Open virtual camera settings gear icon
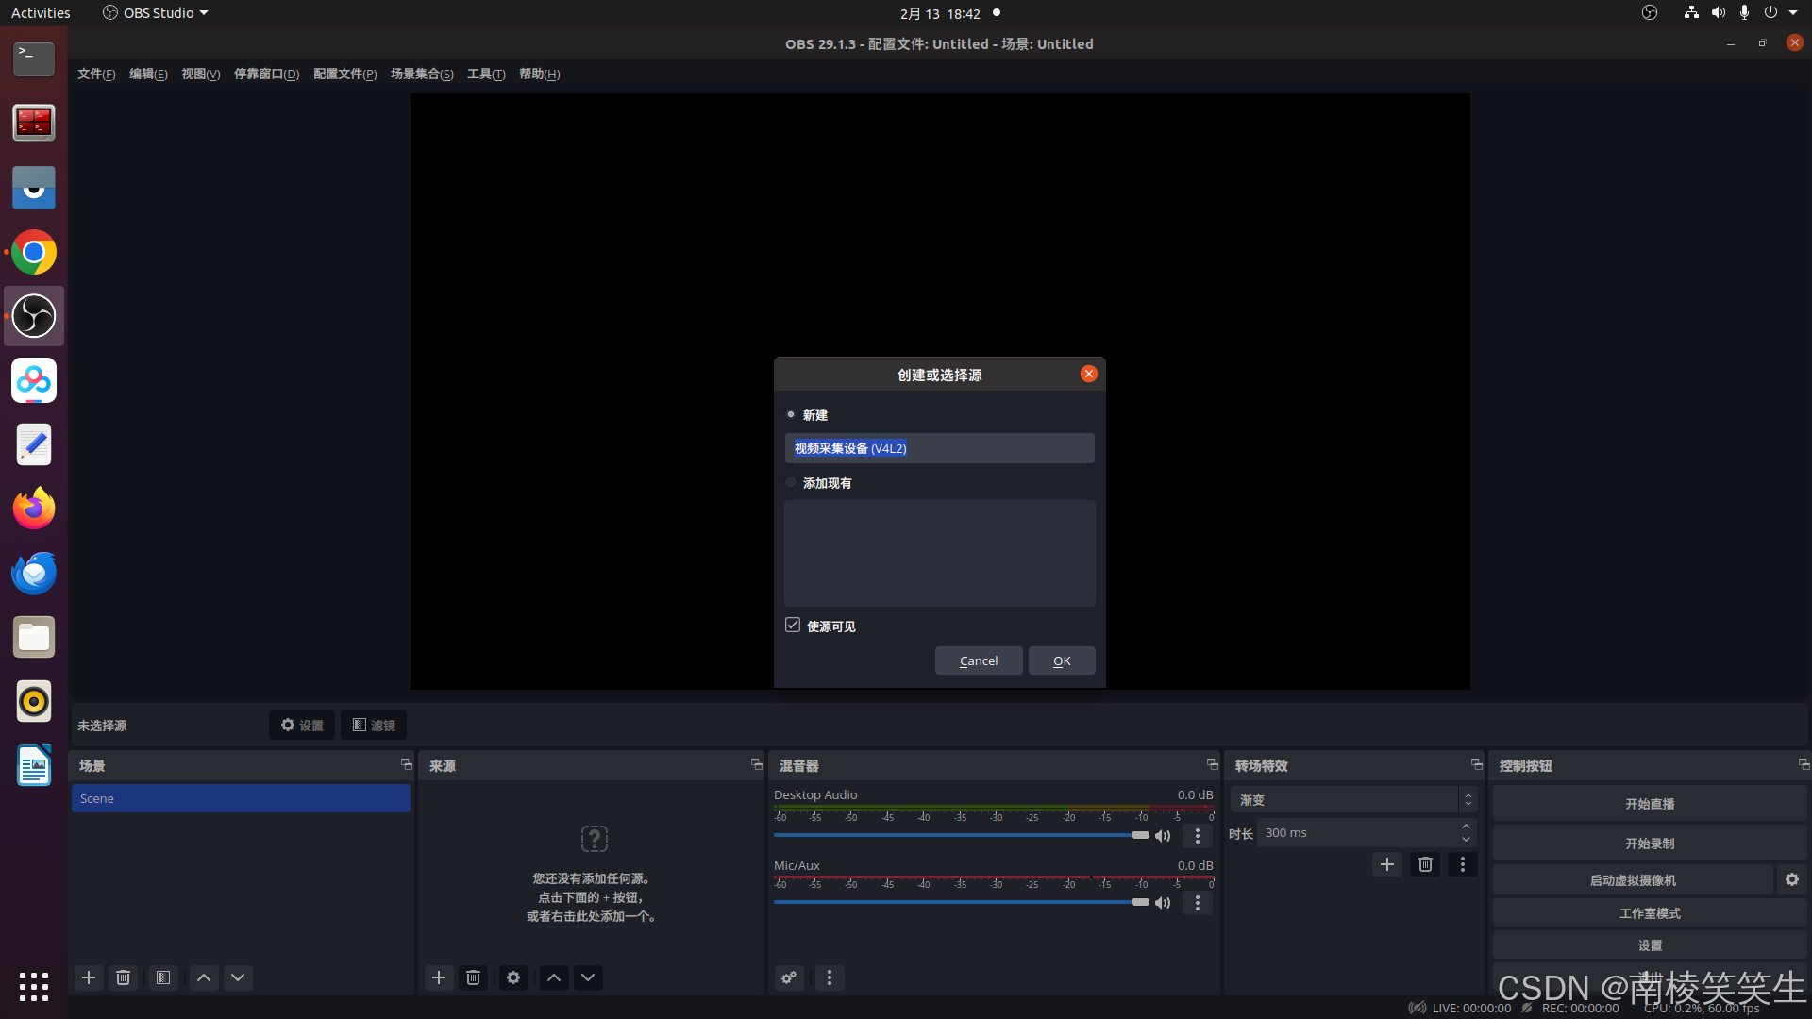 (x=1791, y=879)
